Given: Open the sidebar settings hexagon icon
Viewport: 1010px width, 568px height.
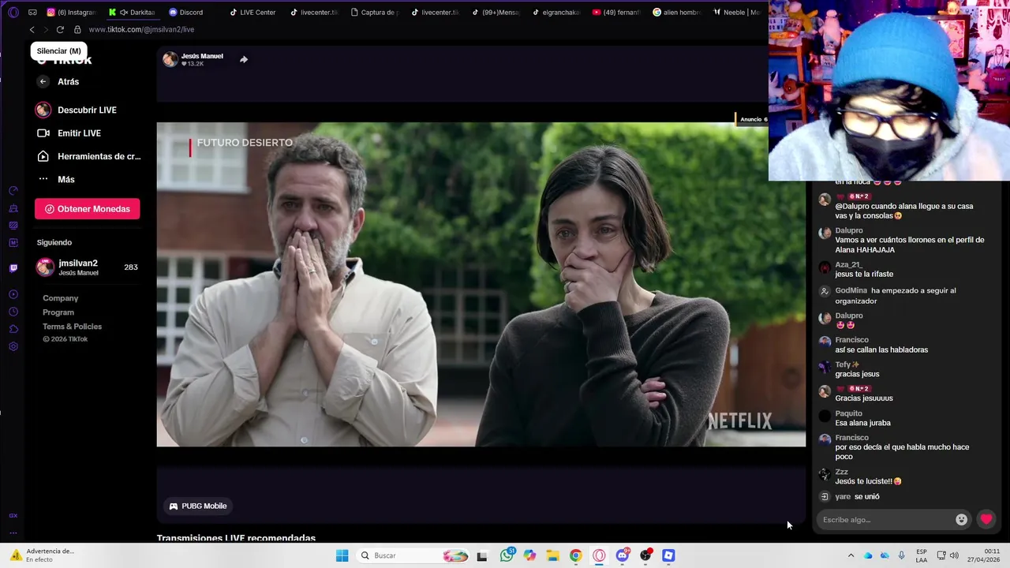Looking at the screenshot, I should click(13, 347).
